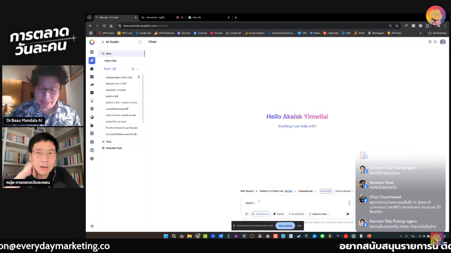The height and width of the screenshot is (253, 451).
Task: Toggle the Web Search chip
Action: coord(260,214)
